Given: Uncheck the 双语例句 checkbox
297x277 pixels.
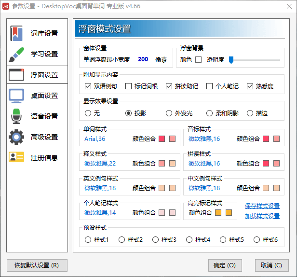Looking at the screenshot, I should coord(88,86).
